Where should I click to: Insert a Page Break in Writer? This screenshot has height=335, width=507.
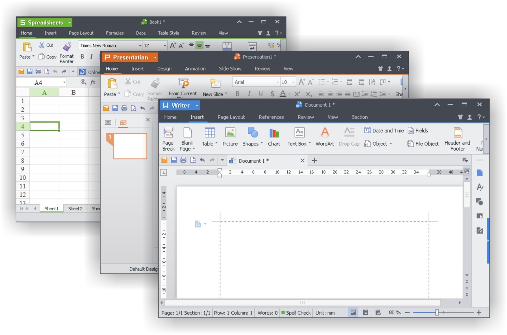coord(168,139)
